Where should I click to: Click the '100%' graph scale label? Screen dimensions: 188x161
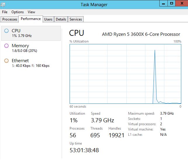click(177, 41)
